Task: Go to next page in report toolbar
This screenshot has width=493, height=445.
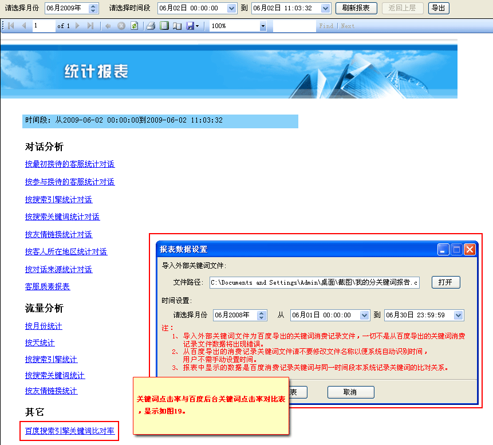Action: pyautogui.click(x=78, y=26)
